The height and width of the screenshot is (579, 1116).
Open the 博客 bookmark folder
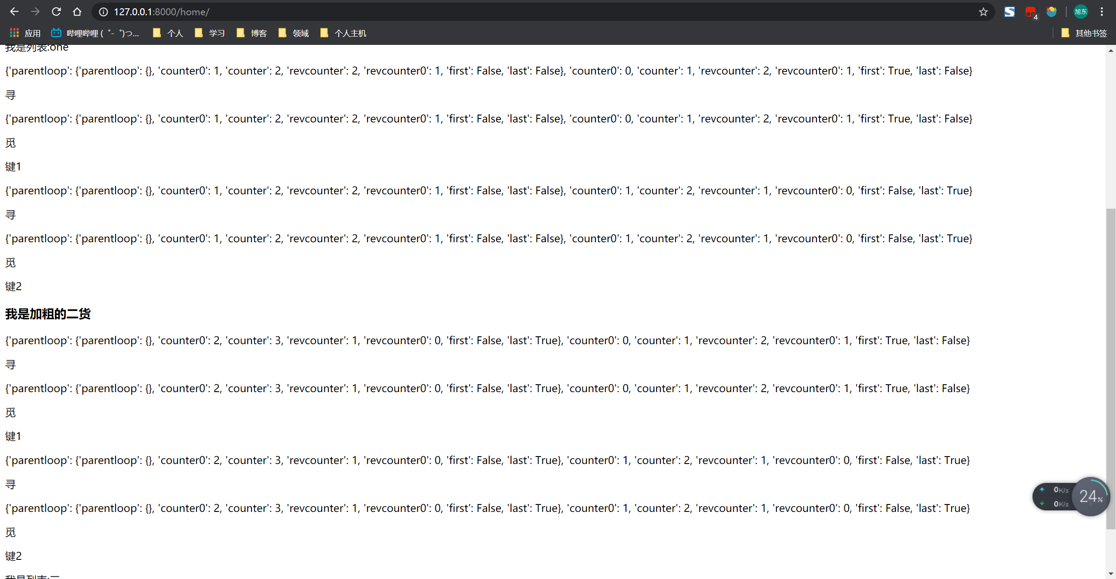click(252, 33)
